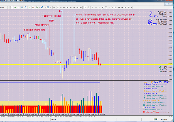Expand the templates dropdown arrow
The image size is (174, 122).
click(51, 7)
